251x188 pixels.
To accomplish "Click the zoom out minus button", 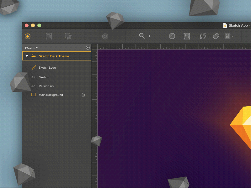I will pos(135,36).
